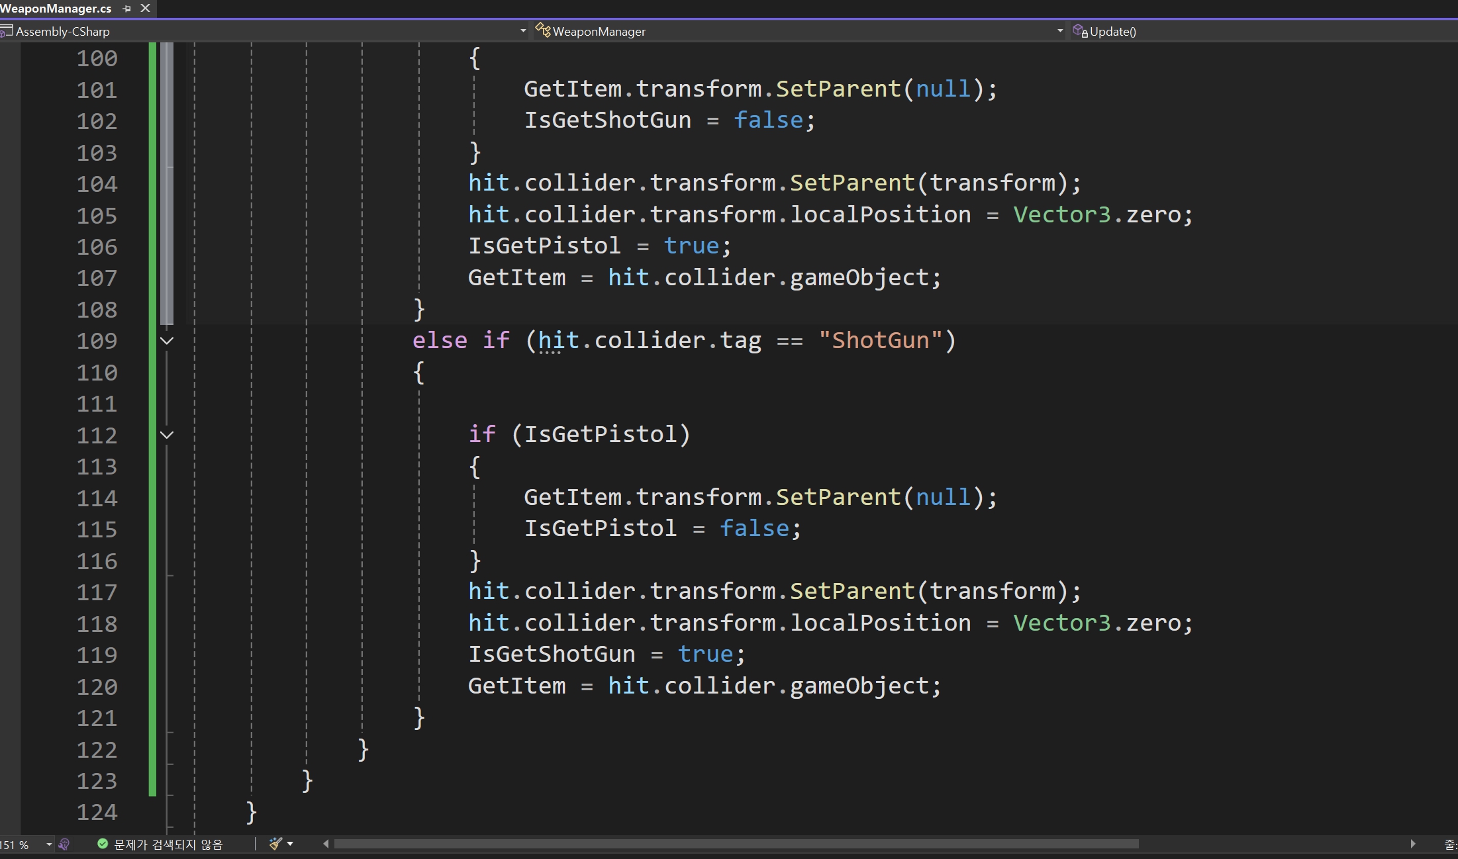Screen dimensions: 1458x859
Task: Open the Assembly-CSharp project dropdown
Action: (522, 31)
